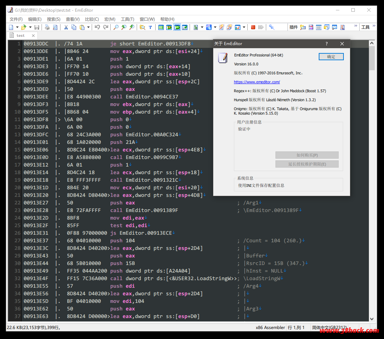Expand the Paste options dropdown arrow
This screenshot has height=339, width=384.
click(88, 27)
